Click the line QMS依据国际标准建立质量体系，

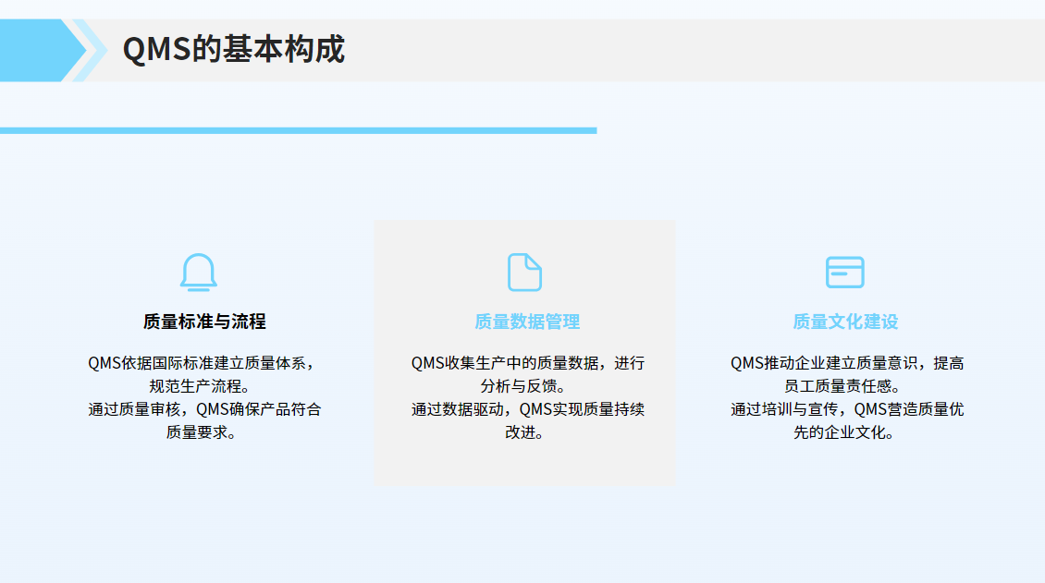(x=201, y=363)
